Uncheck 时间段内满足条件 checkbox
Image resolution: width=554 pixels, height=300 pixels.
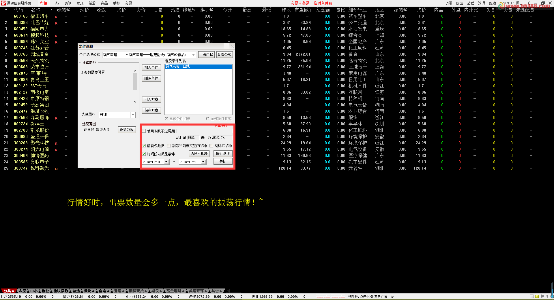point(144,154)
